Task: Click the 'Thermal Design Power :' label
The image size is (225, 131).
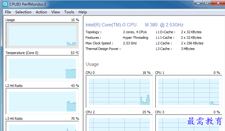Action: point(103,49)
